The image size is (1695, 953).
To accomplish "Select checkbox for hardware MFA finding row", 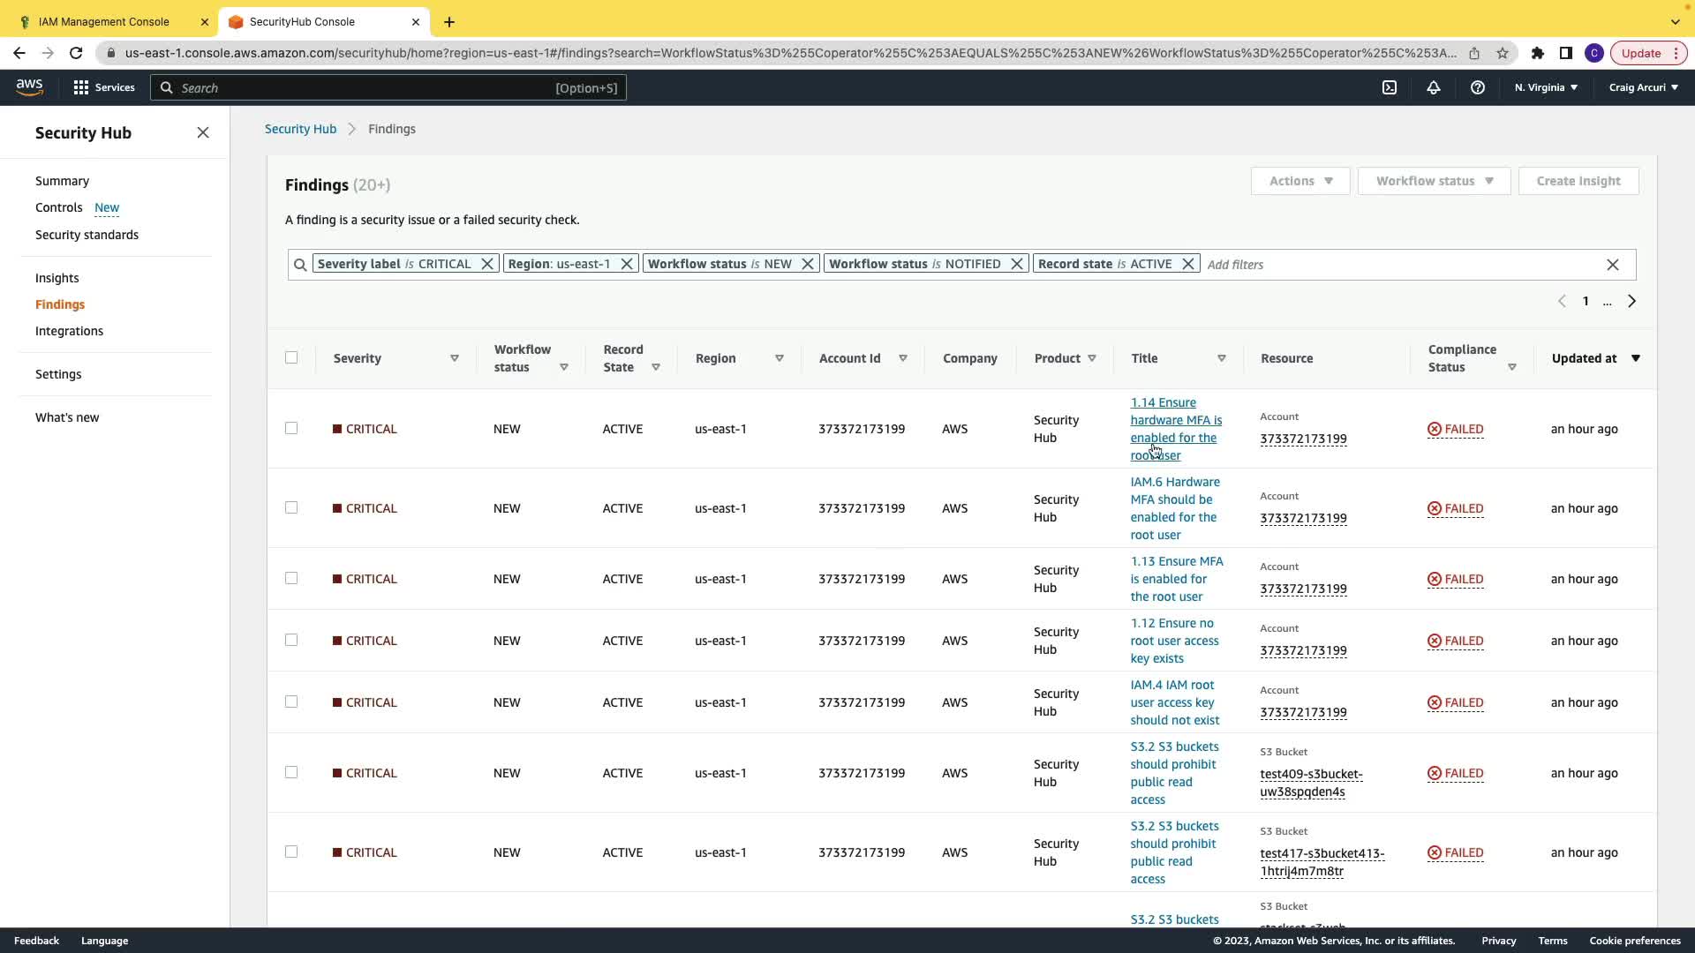I will coord(291,428).
